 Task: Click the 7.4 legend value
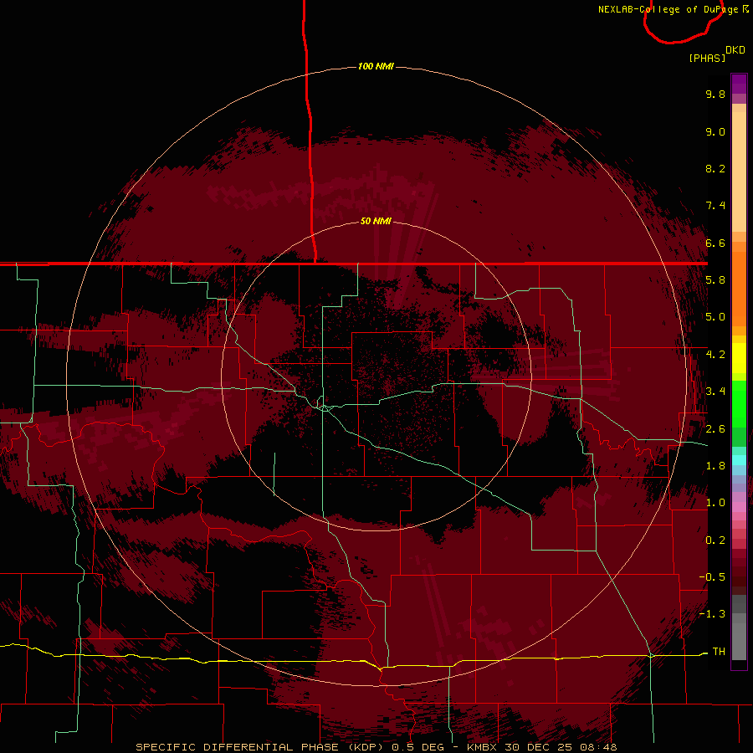[715, 206]
